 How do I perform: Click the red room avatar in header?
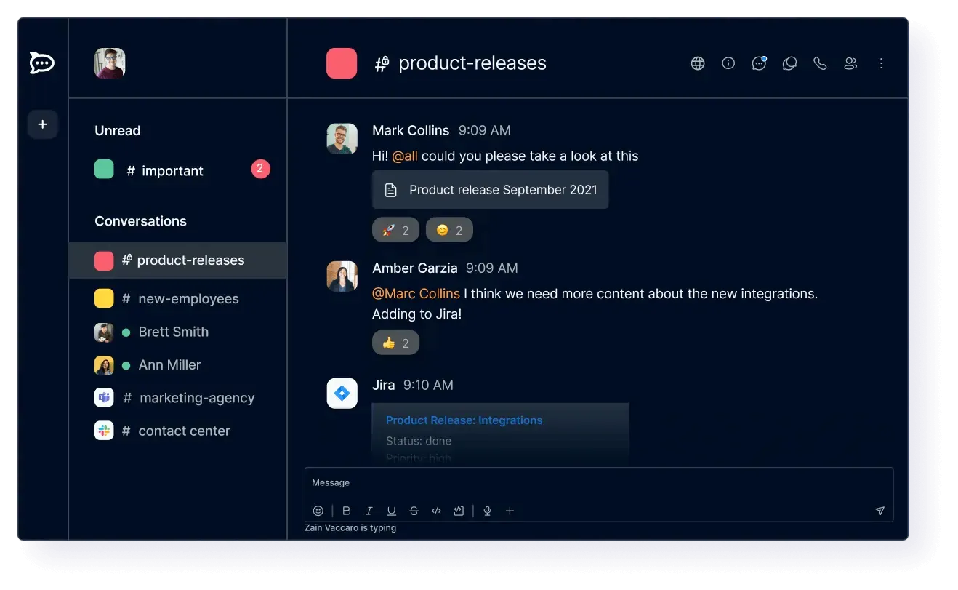click(x=342, y=63)
